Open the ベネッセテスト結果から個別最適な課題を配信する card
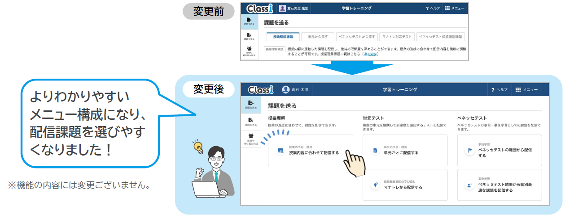Screen dimensions: 578x219 (499, 185)
